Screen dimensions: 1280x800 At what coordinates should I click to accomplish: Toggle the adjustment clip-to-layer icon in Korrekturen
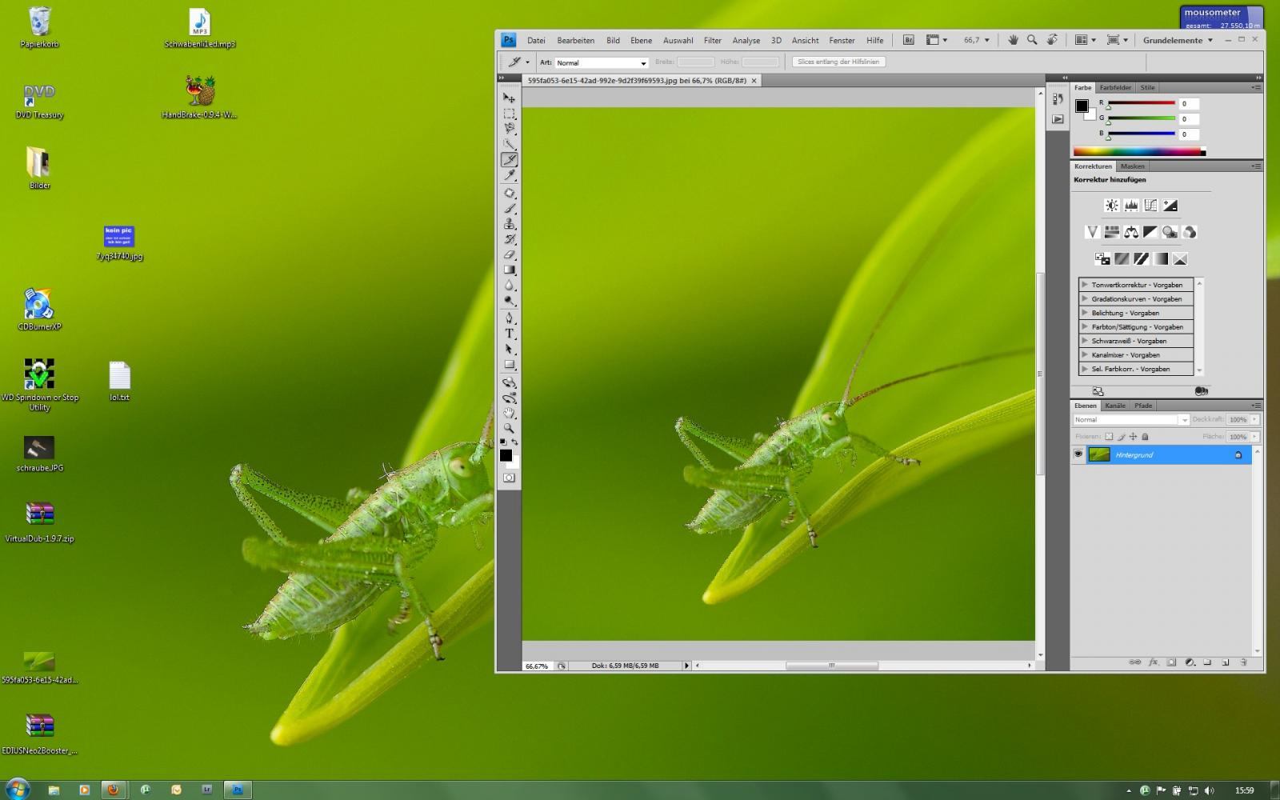(1201, 391)
